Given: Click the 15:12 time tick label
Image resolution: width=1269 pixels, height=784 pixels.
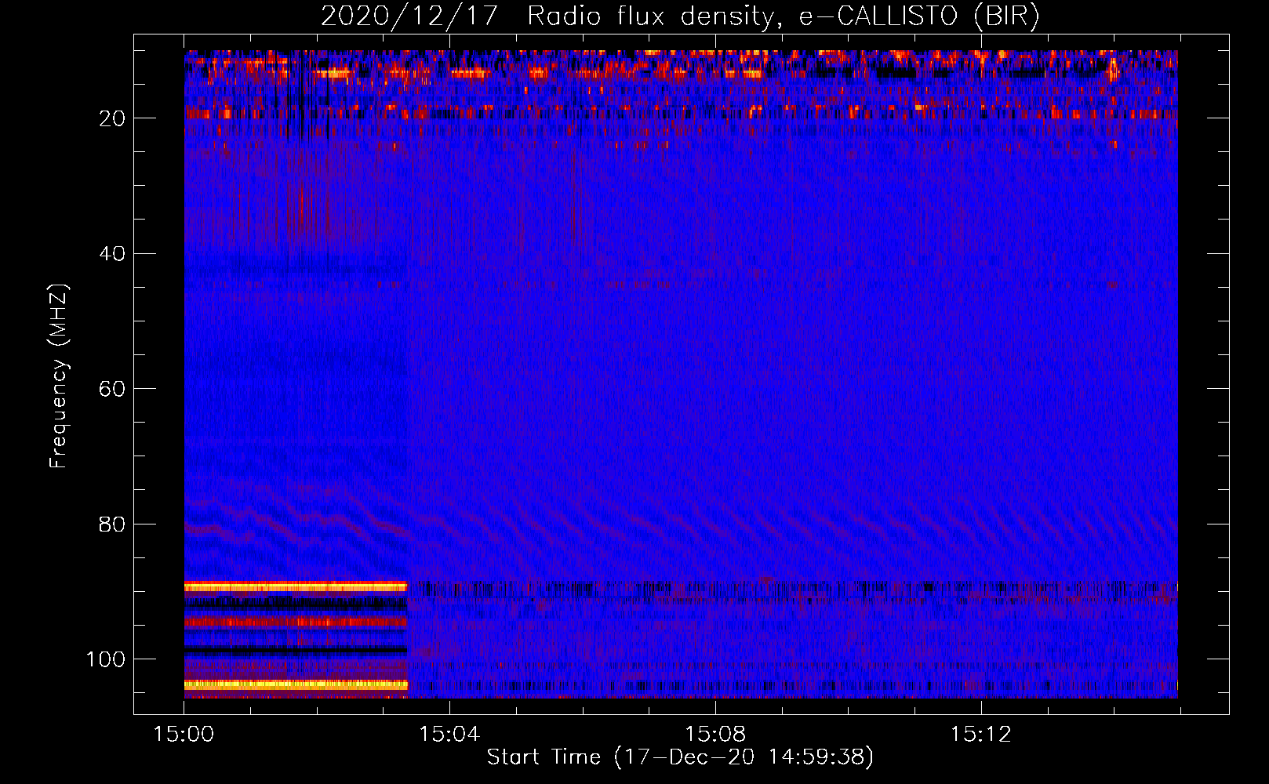Looking at the screenshot, I should tap(981, 735).
